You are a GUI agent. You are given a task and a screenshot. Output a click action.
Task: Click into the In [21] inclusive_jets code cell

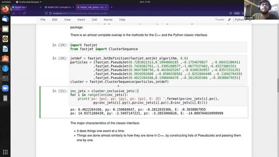coord(158,97)
